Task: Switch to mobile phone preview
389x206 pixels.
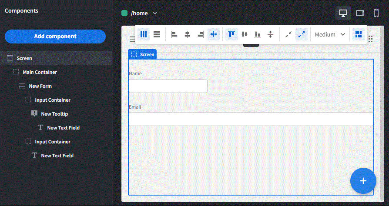Action: pyautogui.click(x=376, y=13)
